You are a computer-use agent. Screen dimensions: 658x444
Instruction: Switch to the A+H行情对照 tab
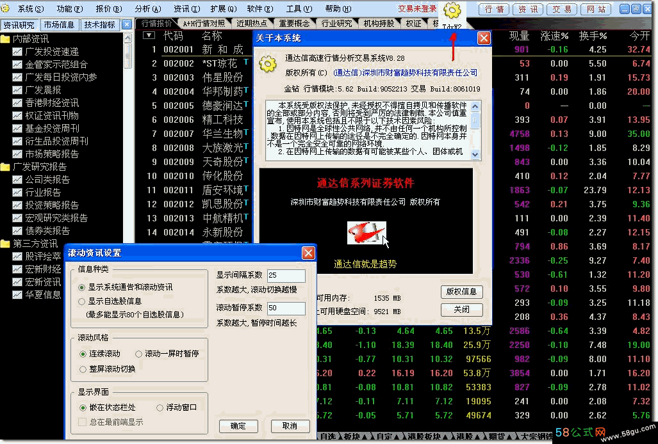204,24
